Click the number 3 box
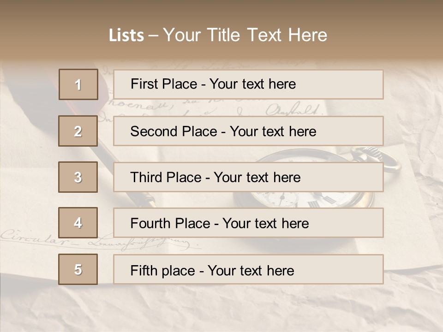443x332 pixels. (78, 177)
